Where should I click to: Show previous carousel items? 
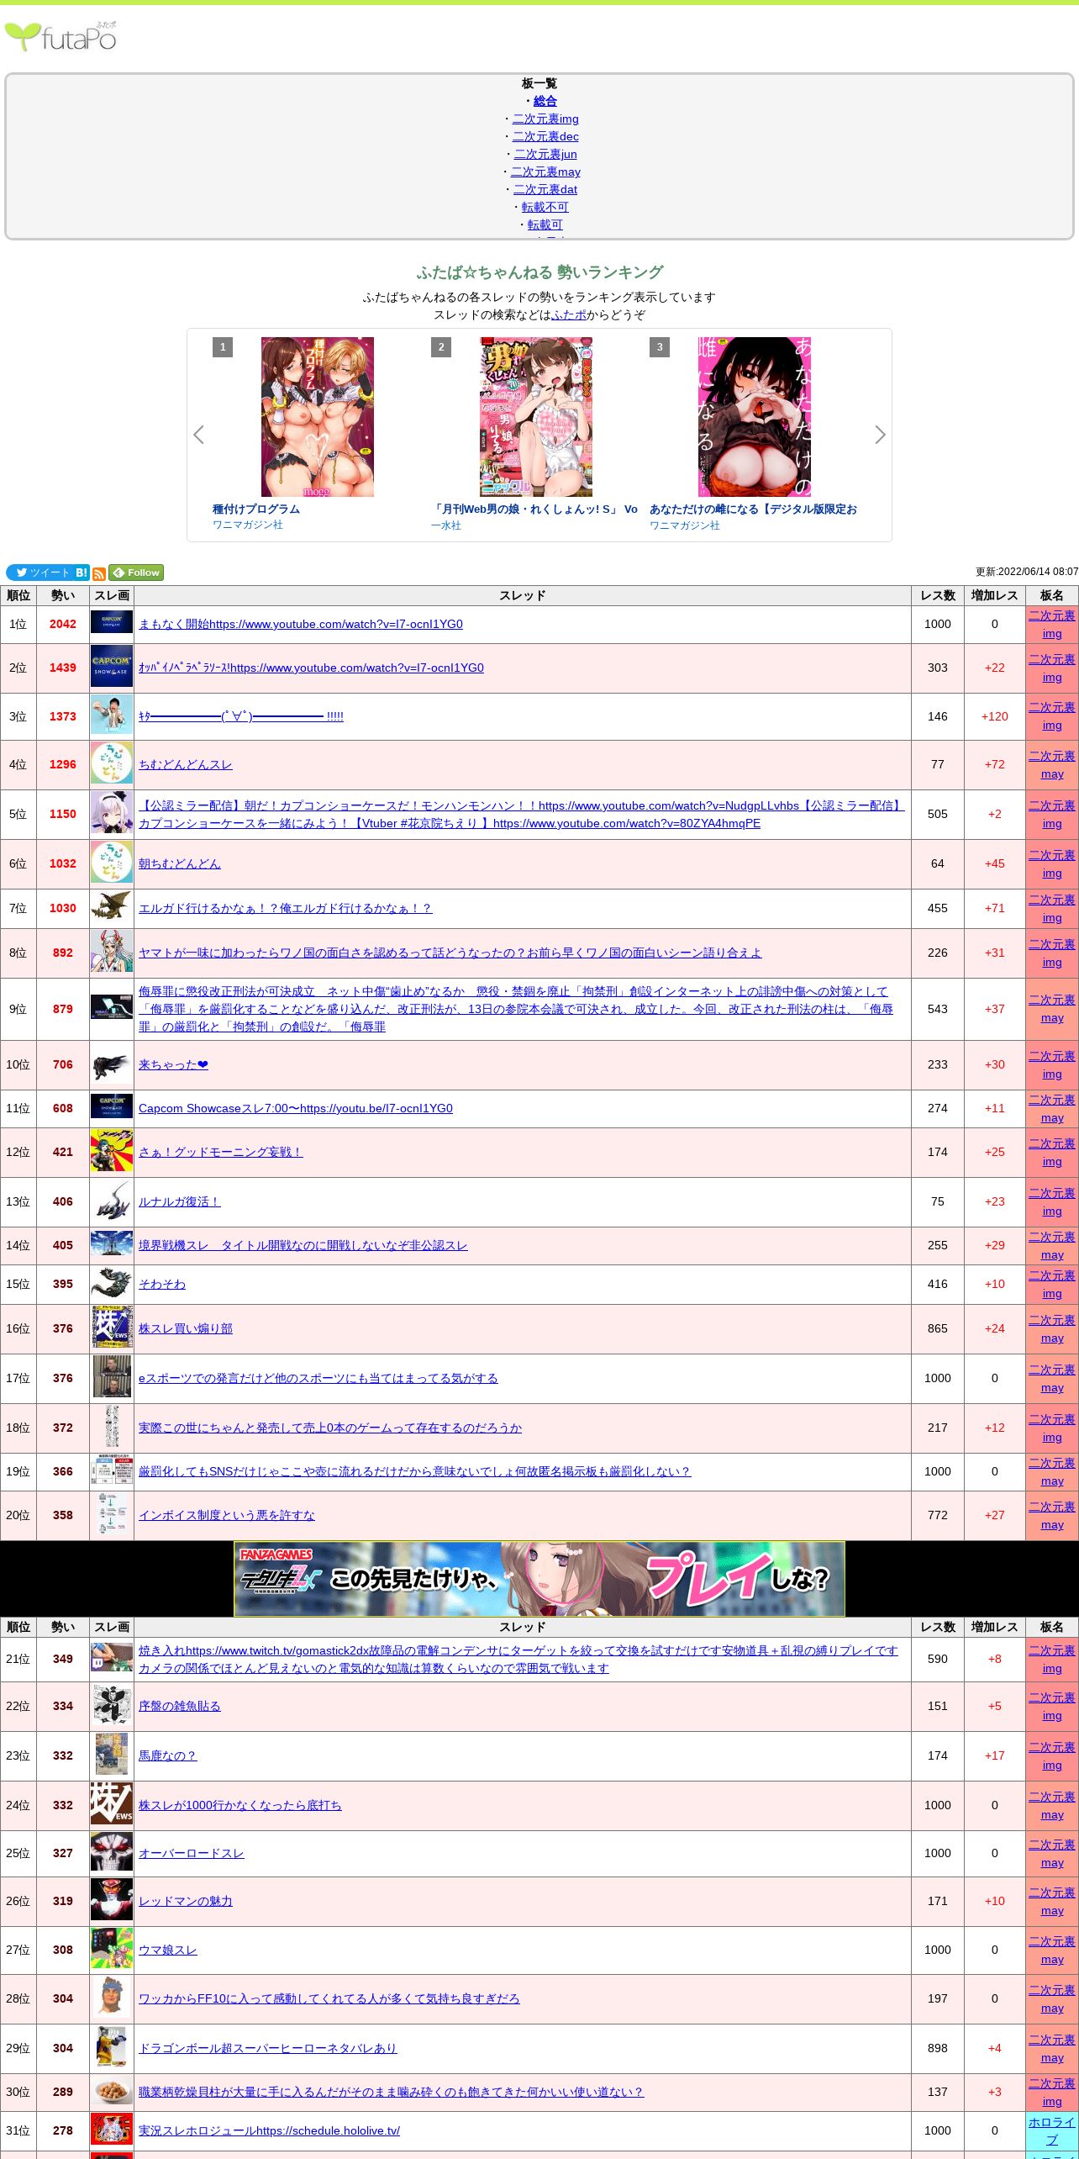198,435
